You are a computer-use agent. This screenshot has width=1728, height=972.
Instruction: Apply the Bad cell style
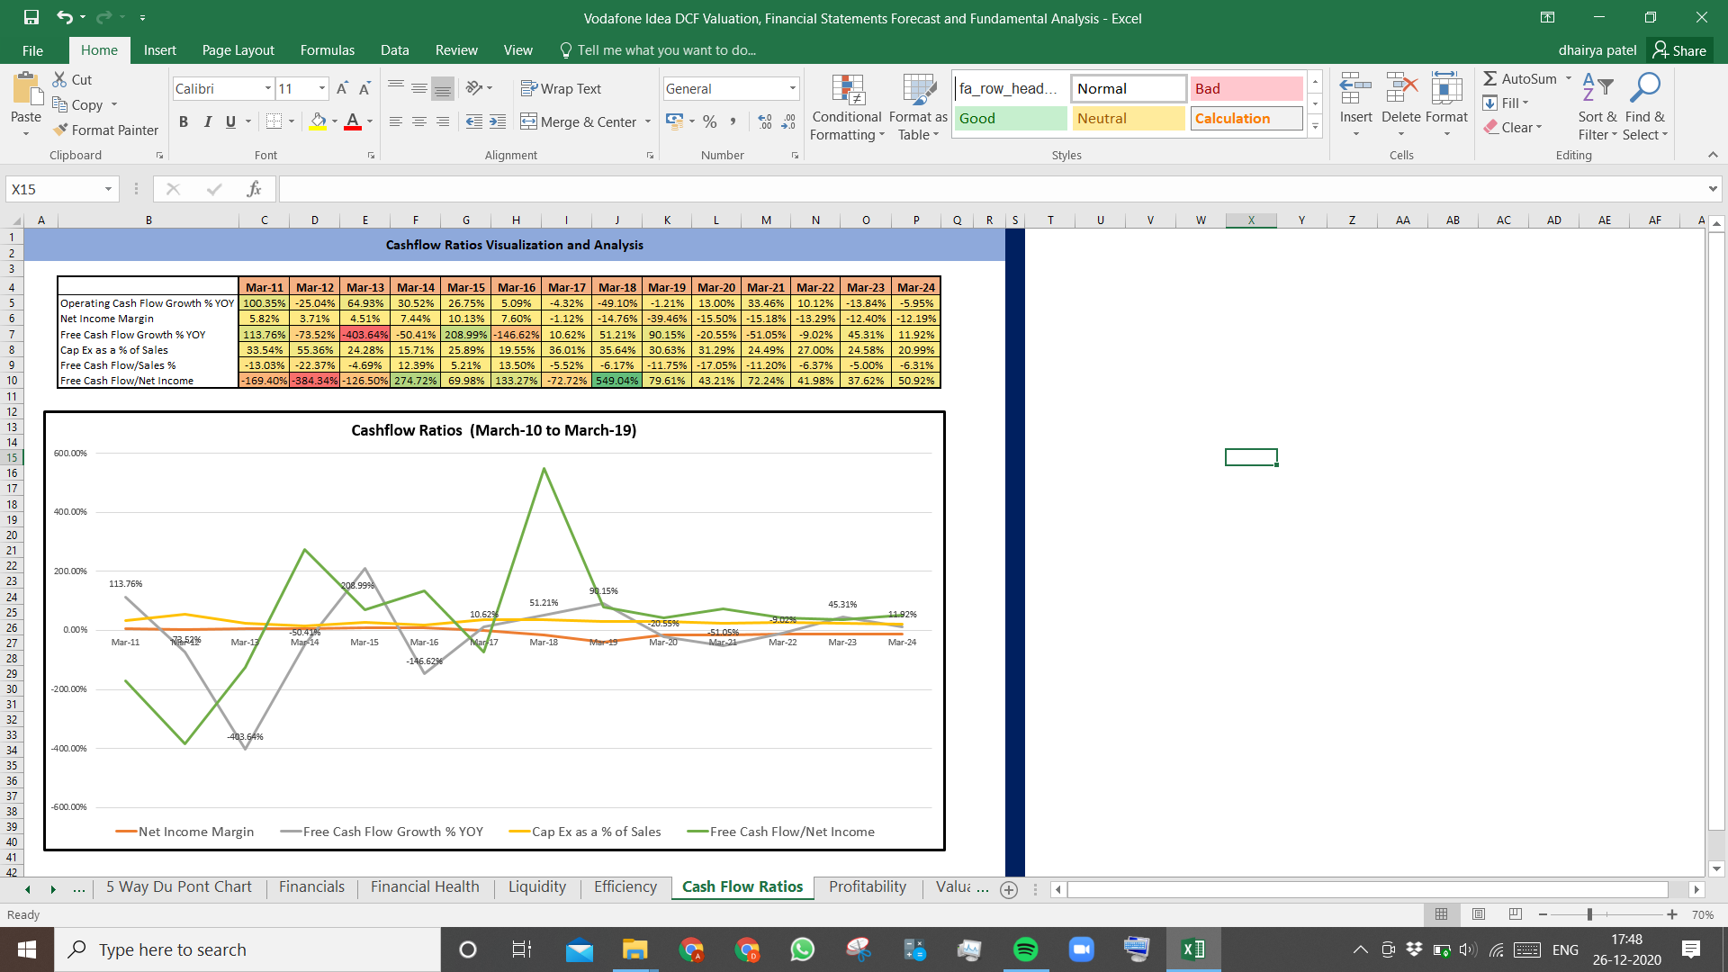click(1246, 88)
